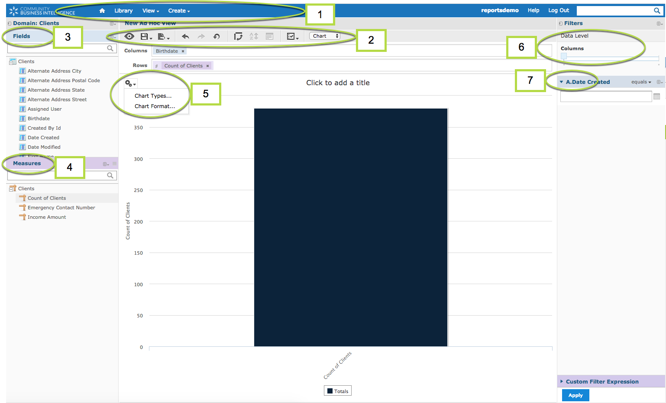666x403 pixels.
Task: Open the equals operator dropdown for Date Created
Action: pyautogui.click(x=641, y=81)
